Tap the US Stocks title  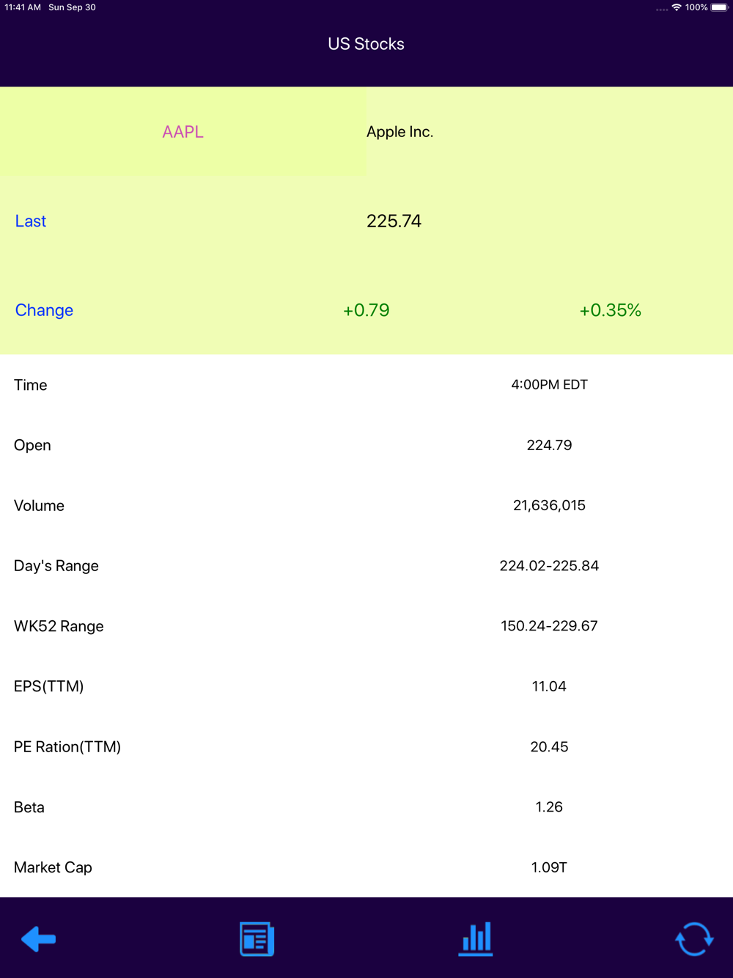tap(366, 44)
